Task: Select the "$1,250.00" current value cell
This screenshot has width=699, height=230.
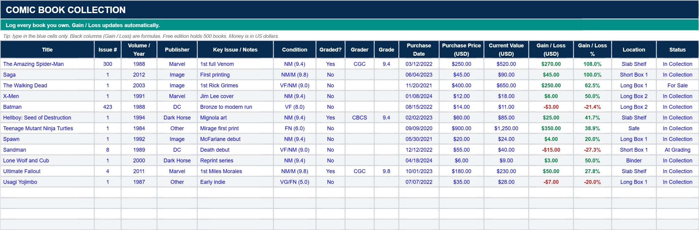Action: (506, 128)
